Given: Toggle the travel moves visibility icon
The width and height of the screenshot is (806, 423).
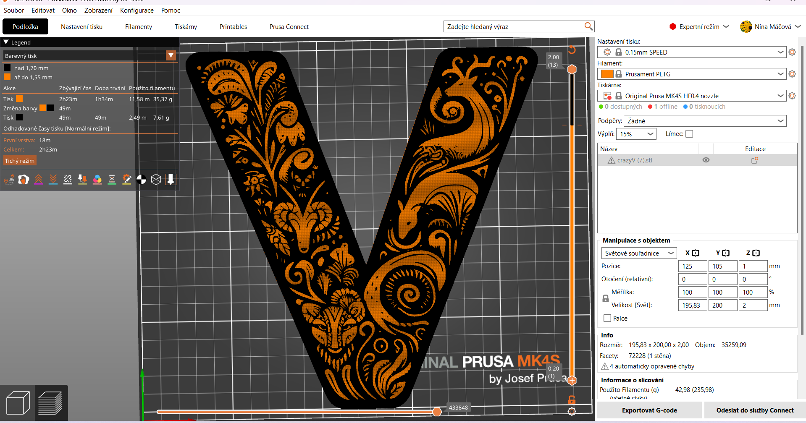Looking at the screenshot, I should tap(9, 180).
